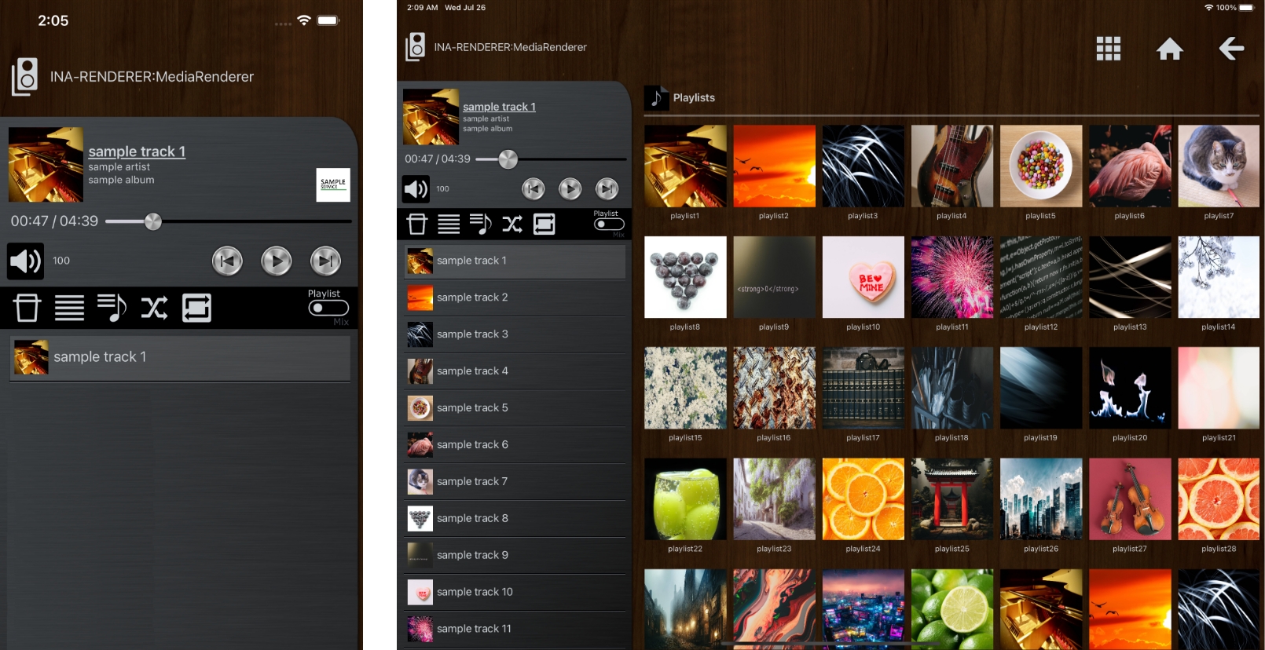Image resolution: width=1265 pixels, height=650 pixels.
Task: Mute volume with the phone speaker icon
Action: click(x=25, y=261)
